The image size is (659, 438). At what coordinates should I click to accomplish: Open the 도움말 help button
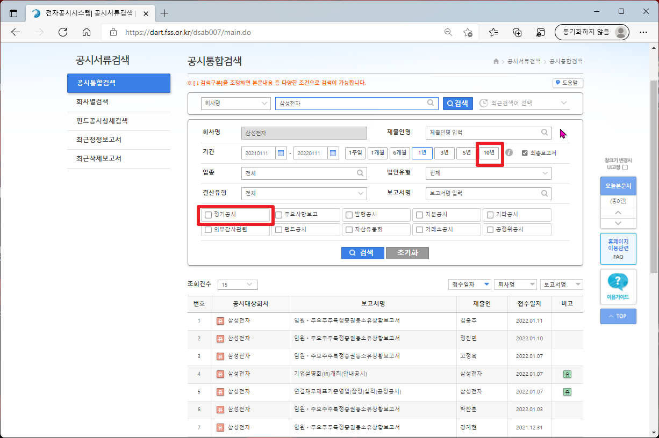(568, 83)
